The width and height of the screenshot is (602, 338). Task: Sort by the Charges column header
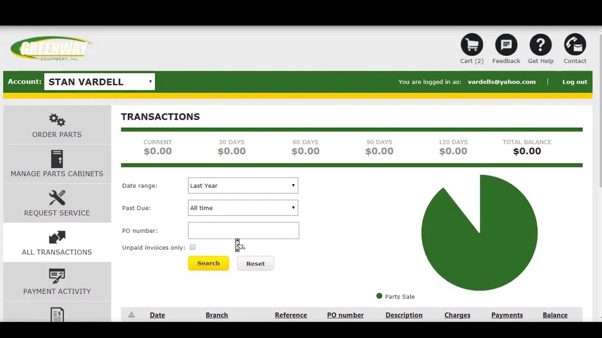[457, 315]
